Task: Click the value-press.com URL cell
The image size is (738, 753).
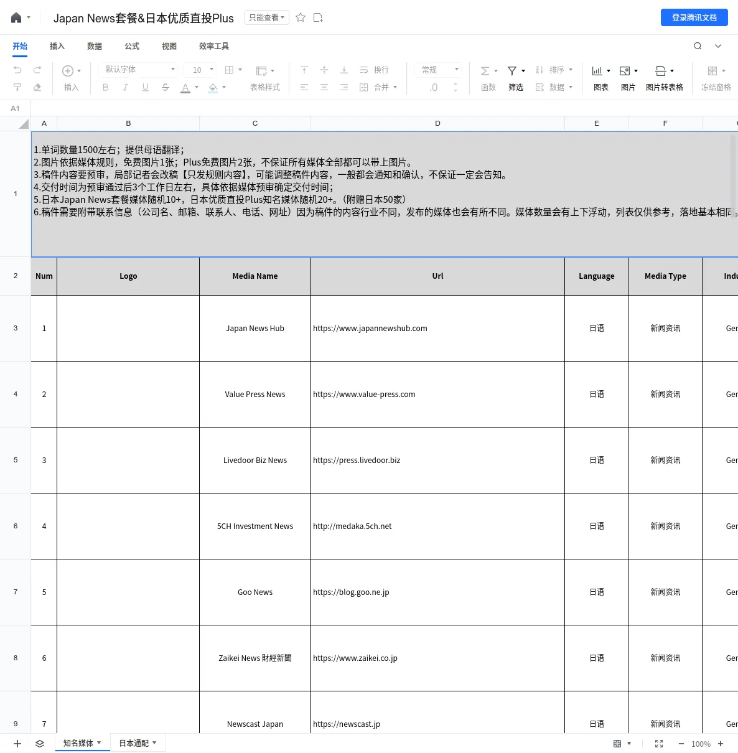Action: 437,395
